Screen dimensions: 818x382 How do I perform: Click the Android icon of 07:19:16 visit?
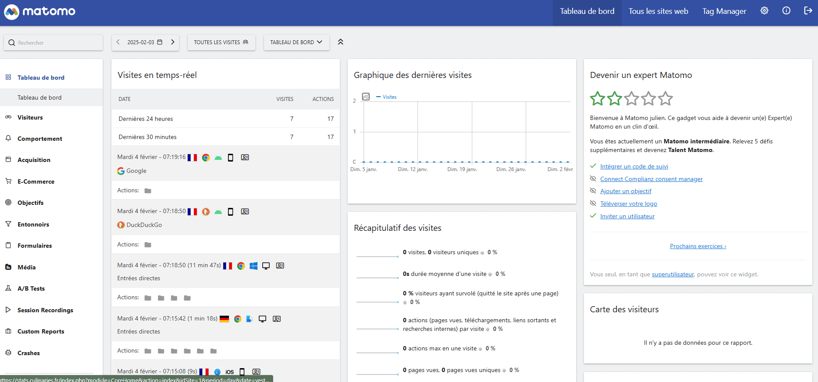[218, 158]
